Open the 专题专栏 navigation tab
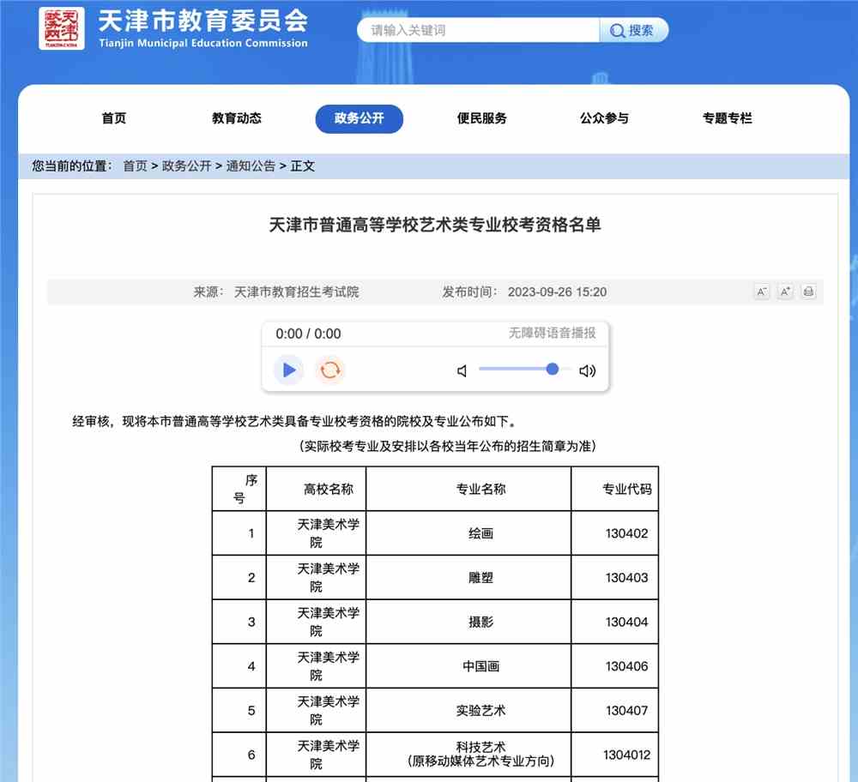This screenshot has width=858, height=782. pos(728,118)
